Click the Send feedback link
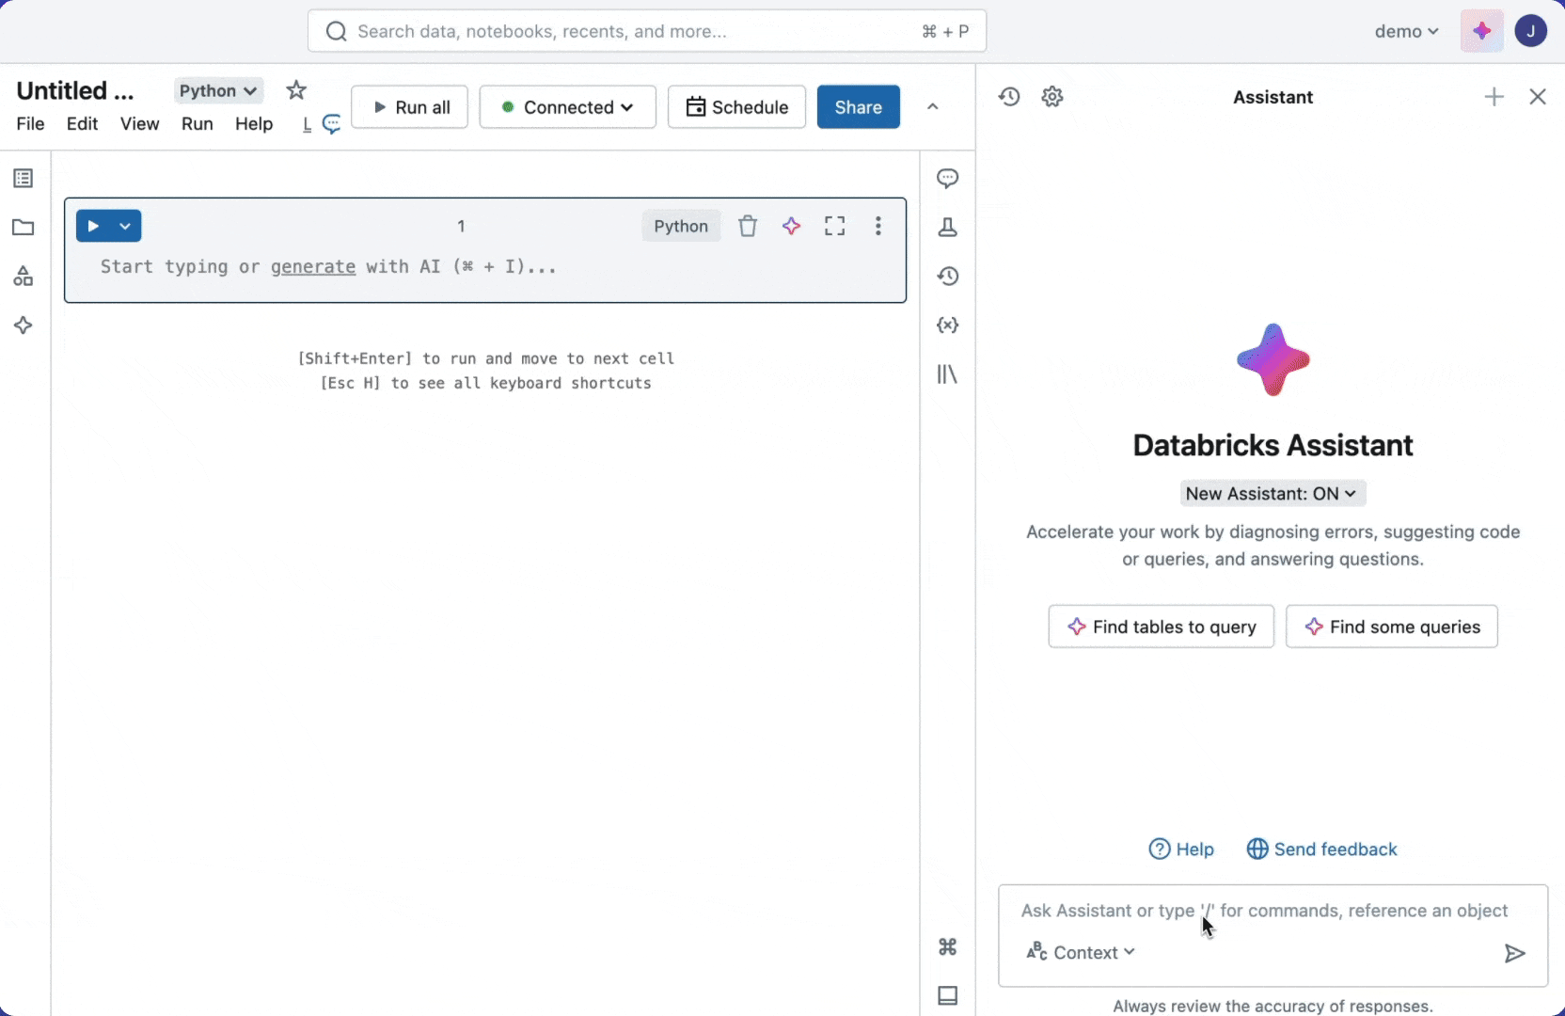The width and height of the screenshot is (1565, 1016). [x=1322, y=849]
